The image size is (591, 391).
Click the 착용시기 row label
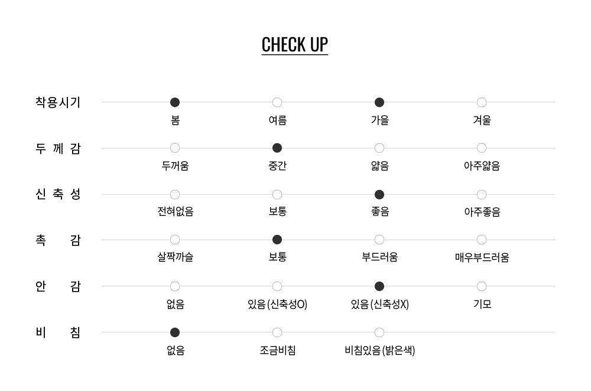(58, 102)
